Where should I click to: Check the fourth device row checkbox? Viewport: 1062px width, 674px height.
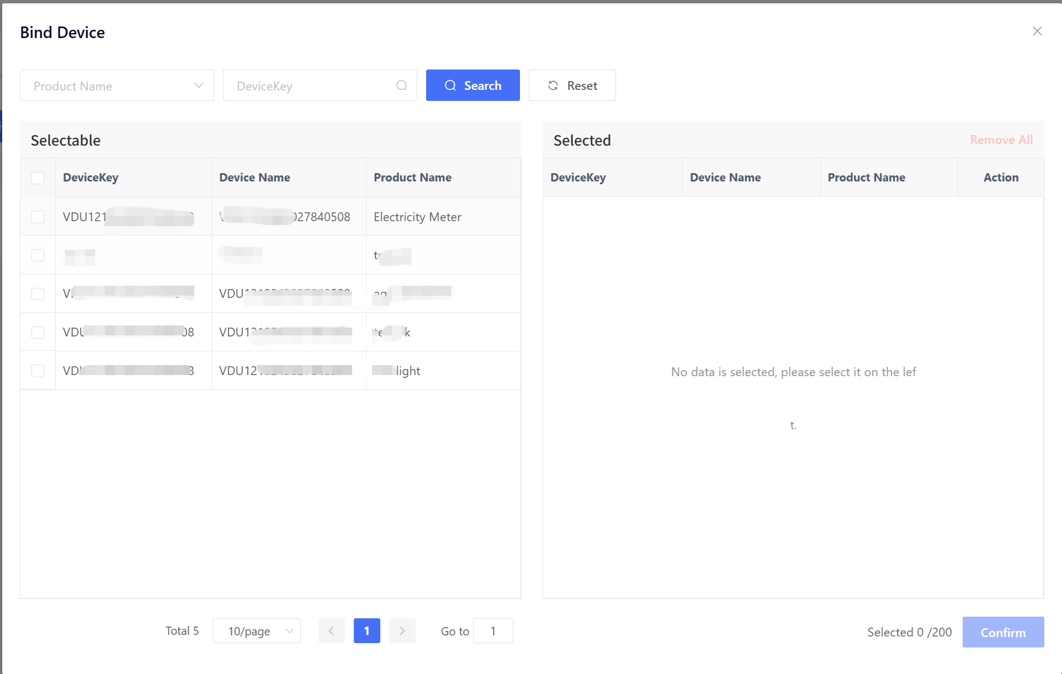coord(38,332)
